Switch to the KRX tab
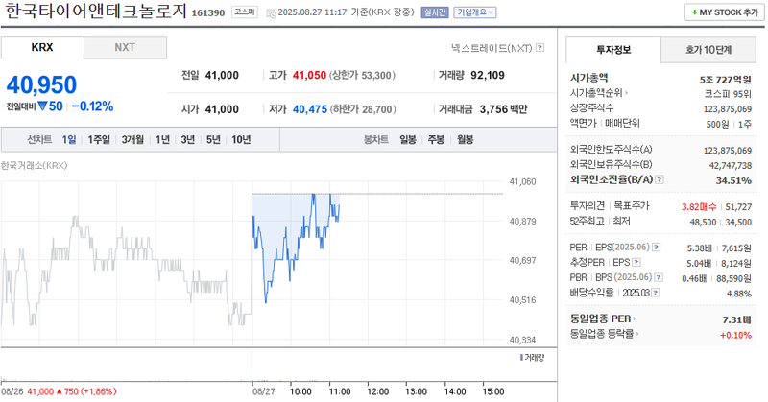 (x=42, y=48)
